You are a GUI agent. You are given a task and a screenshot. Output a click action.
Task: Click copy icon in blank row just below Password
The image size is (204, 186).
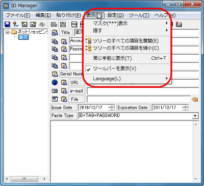(x=55, y=57)
